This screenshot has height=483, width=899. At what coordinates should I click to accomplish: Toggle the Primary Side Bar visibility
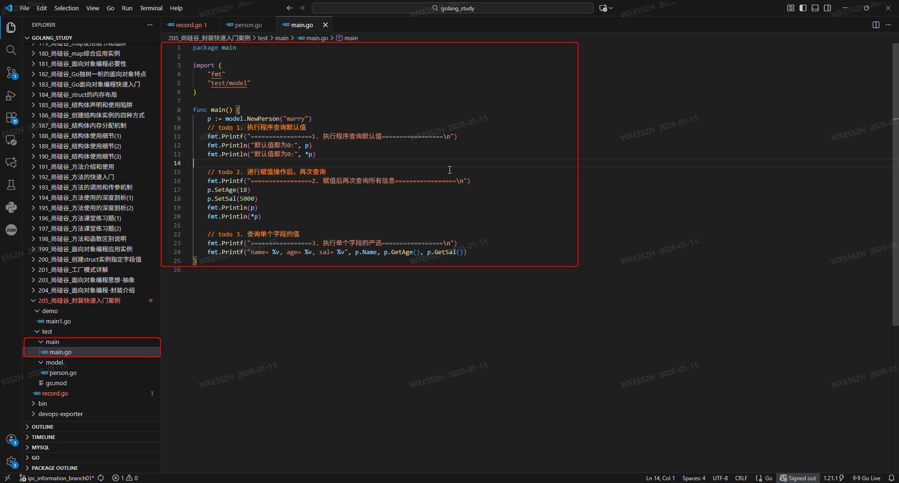[803, 8]
